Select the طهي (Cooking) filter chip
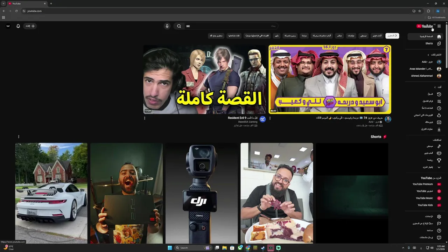The image size is (448, 252). point(276,36)
